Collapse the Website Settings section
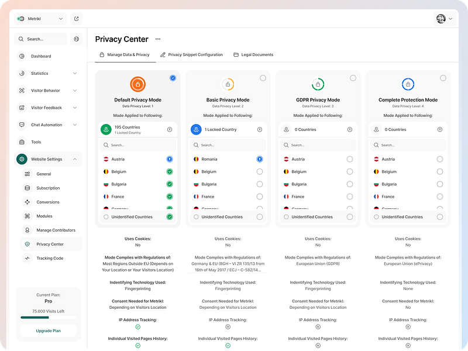The image size is (468, 351). click(x=75, y=159)
